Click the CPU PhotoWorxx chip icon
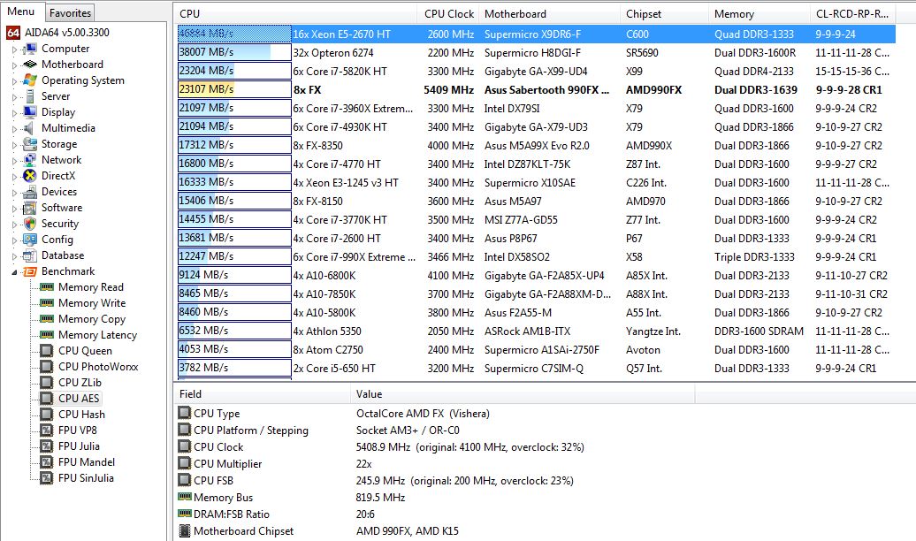 pyautogui.click(x=47, y=366)
